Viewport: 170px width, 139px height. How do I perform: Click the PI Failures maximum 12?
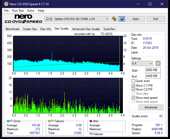(x=80, y=129)
